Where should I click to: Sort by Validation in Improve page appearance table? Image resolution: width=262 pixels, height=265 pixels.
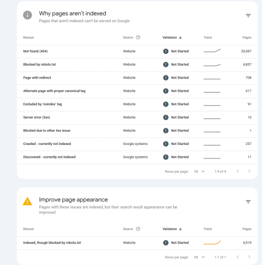pyautogui.click(x=172, y=229)
